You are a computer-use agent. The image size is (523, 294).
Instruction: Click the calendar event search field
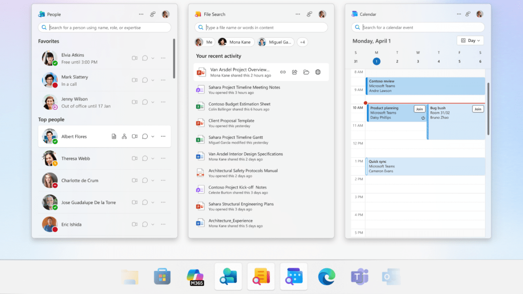pos(417,27)
